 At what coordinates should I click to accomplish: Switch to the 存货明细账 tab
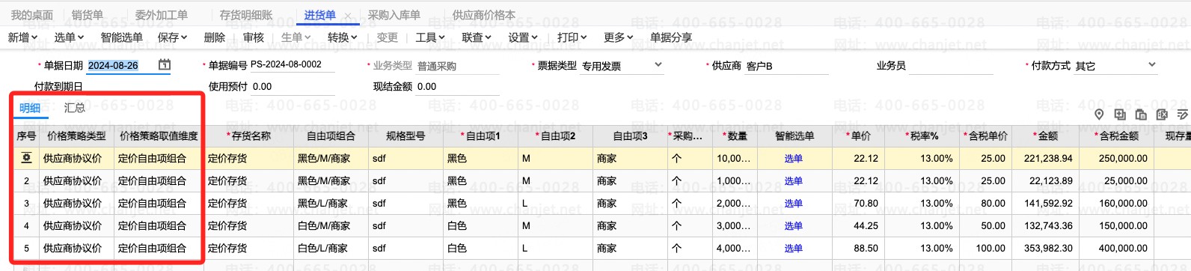pyautogui.click(x=246, y=15)
